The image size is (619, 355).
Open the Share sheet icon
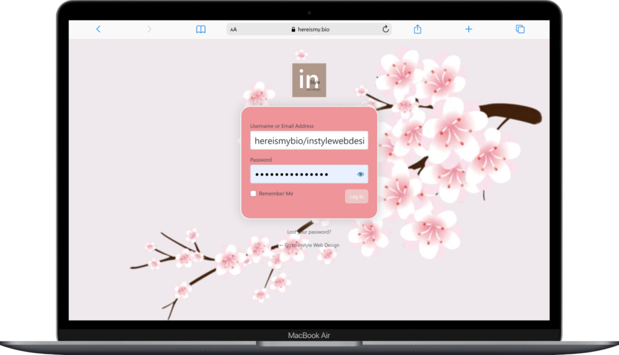(x=417, y=29)
